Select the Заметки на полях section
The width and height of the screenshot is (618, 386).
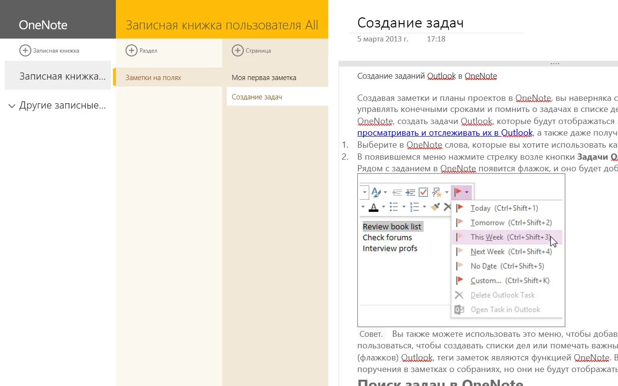[x=169, y=77]
